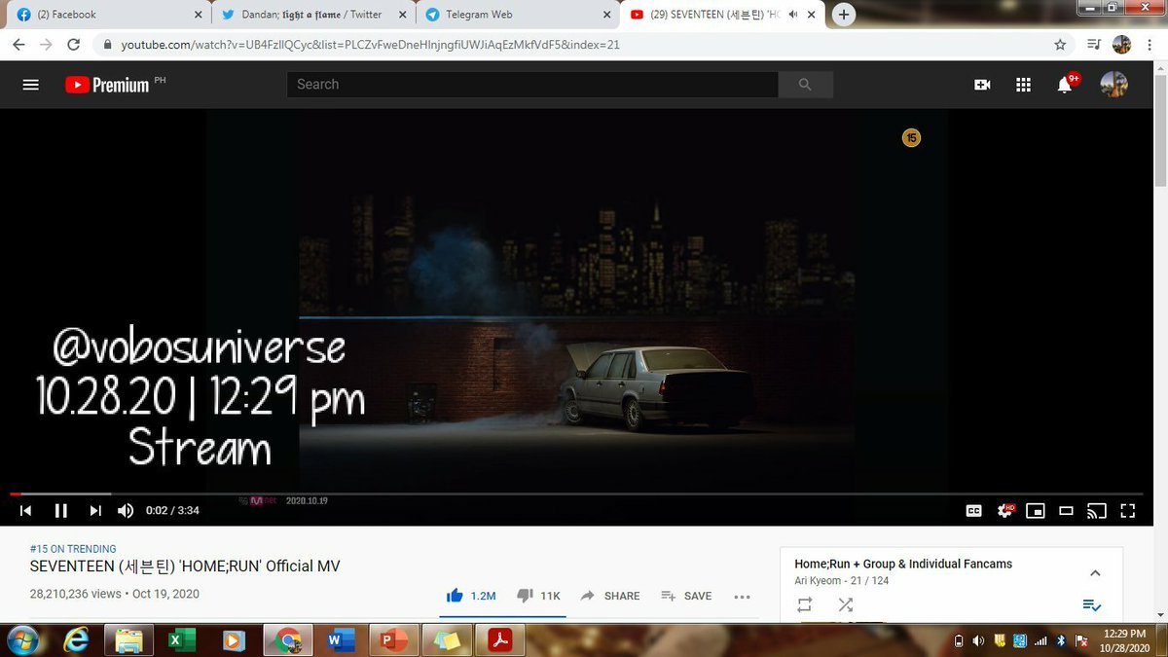The width and height of the screenshot is (1168, 657).
Task: Open the notifications bell
Action: [1065, 85]
